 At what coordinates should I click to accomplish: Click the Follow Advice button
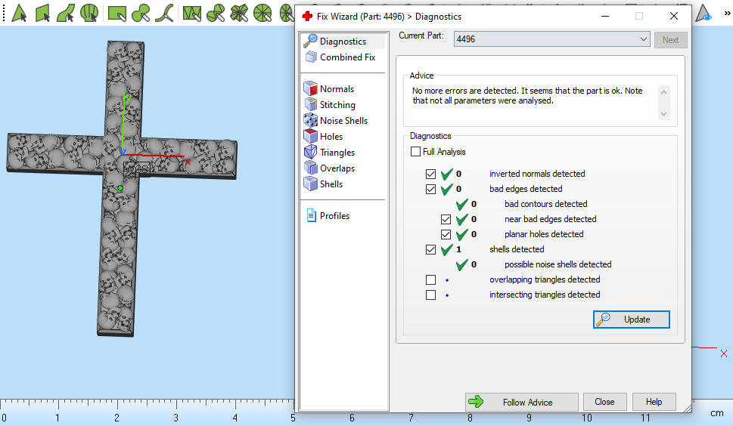[x=522, y=402]
